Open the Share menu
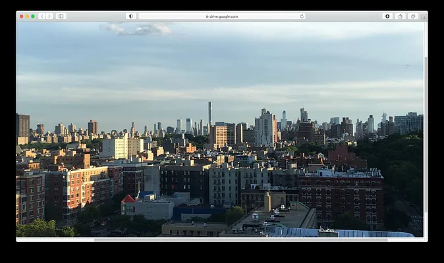This screenshot has width=444, height=263. click(400, 16)
